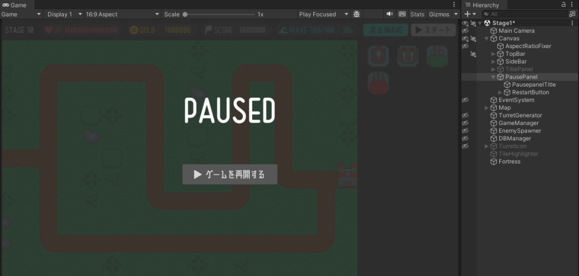The image size is (579, 276).
Task: Select the large red turret icon in sidebar
Action: point(378,83)
